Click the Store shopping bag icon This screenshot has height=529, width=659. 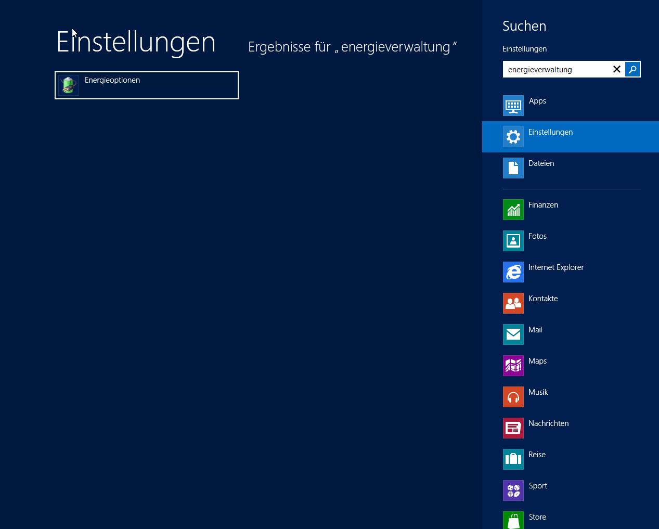(x=513, y=520)
